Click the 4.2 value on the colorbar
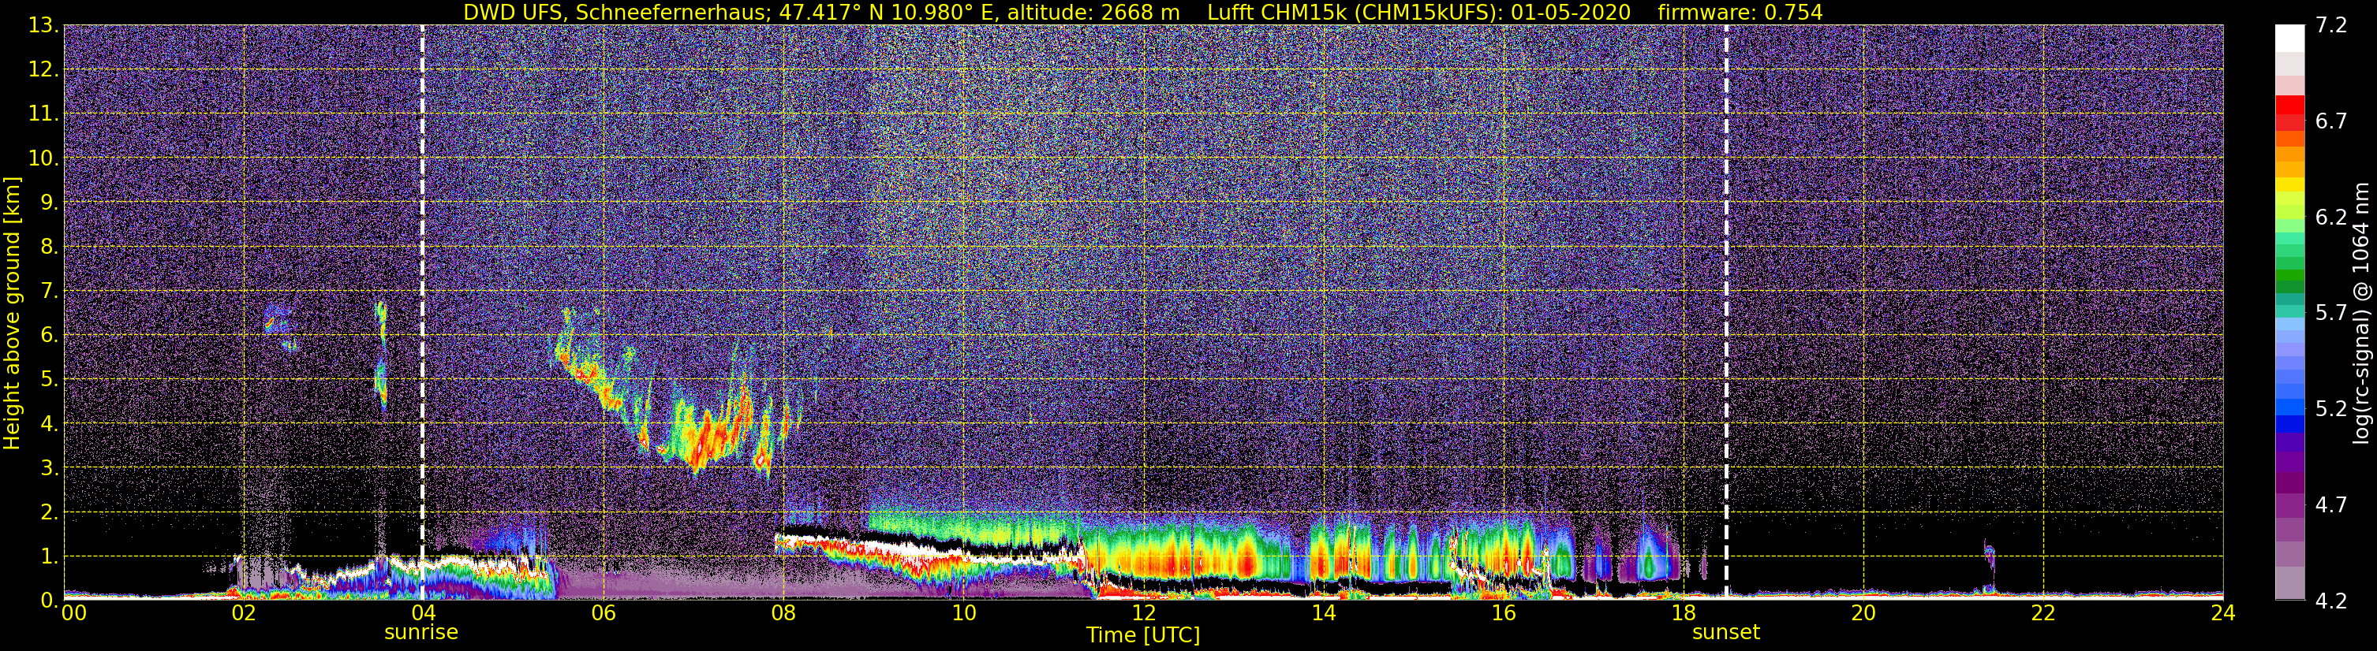The height and width of the screenshot is (651, 2377). click(2331, 601)
